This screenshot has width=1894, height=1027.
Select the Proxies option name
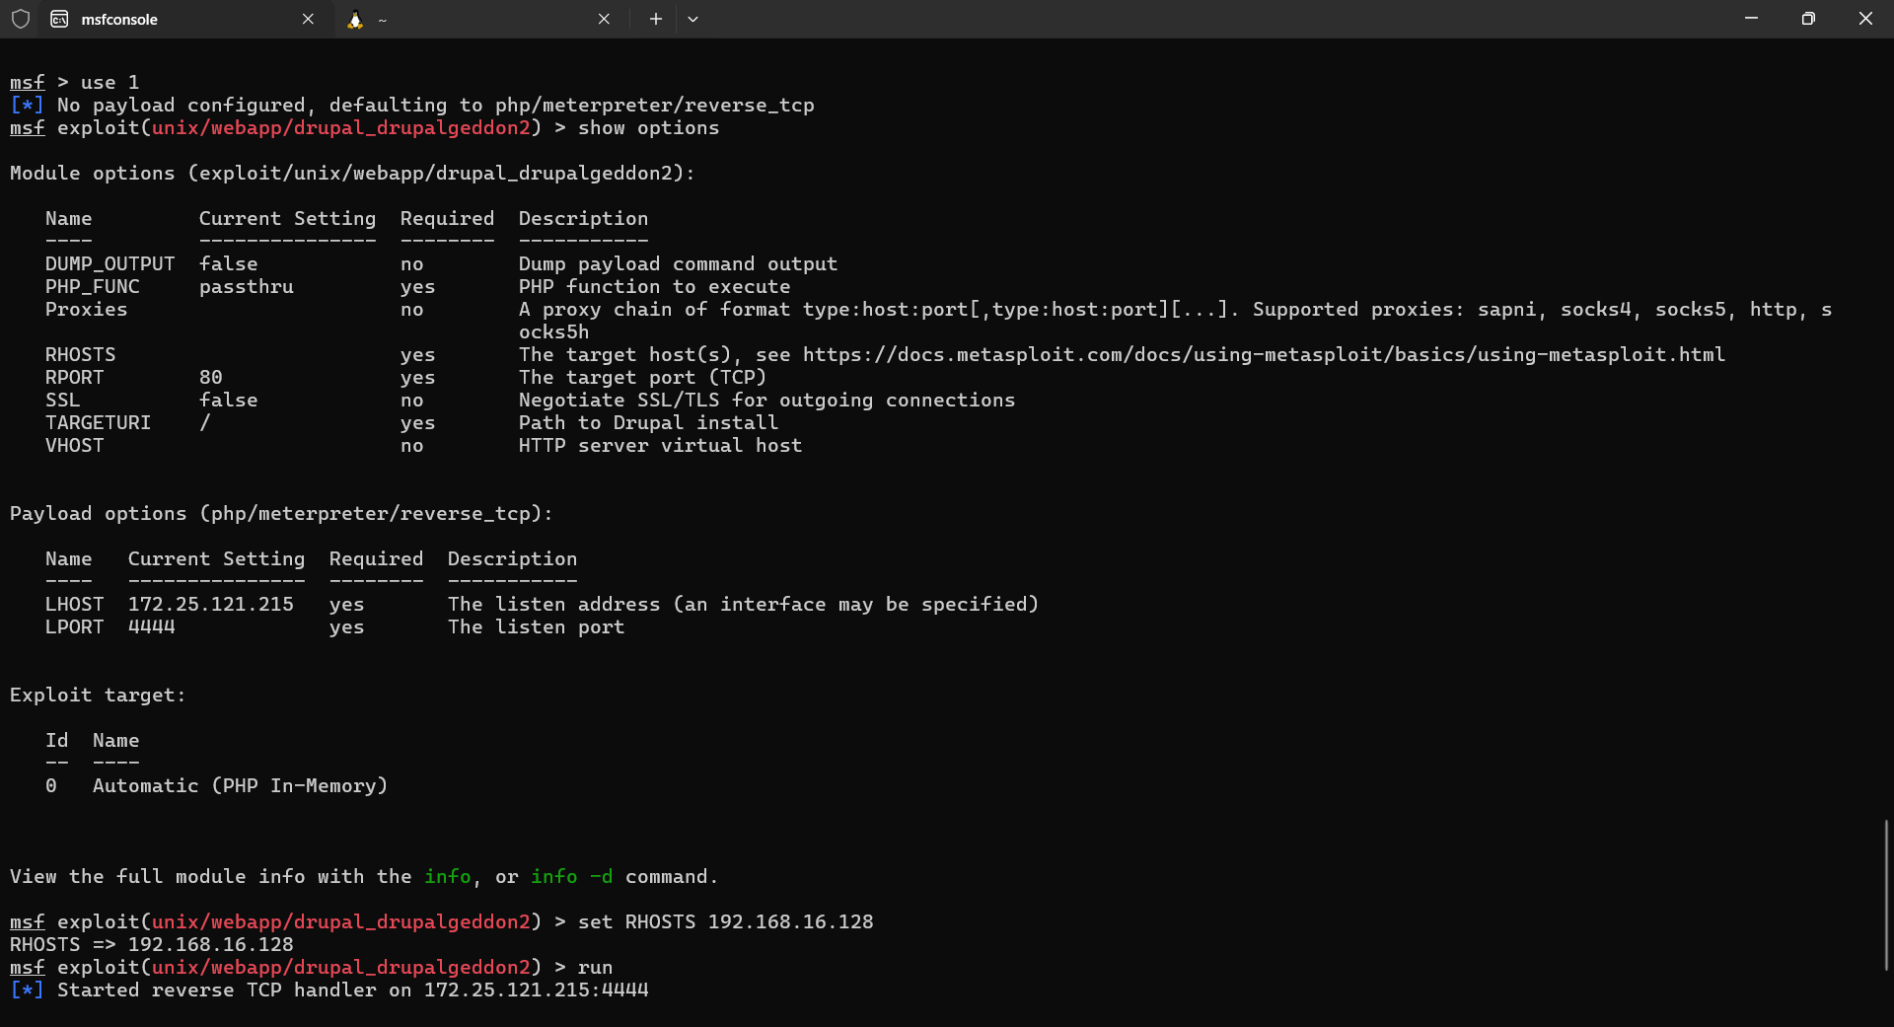pos(86,309)
